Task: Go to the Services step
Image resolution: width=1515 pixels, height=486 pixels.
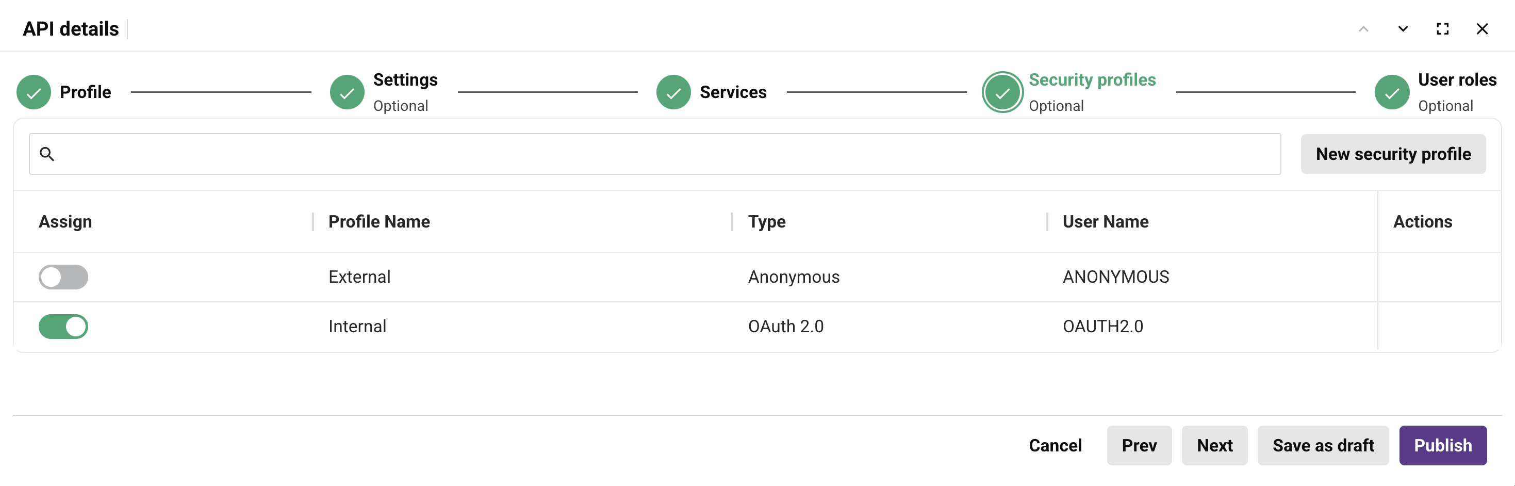Action: [732, 92]
